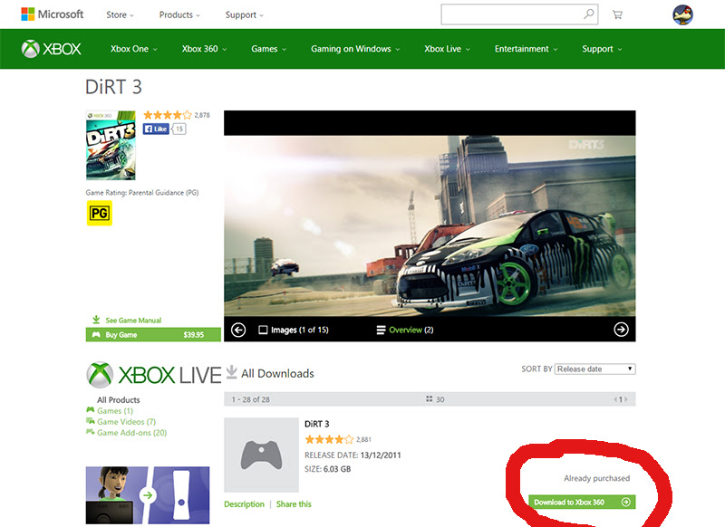Image resolution: width=725 pixels, height=527 pixels.
Task: Select the Overview (2) view
Action: [405, 330]
